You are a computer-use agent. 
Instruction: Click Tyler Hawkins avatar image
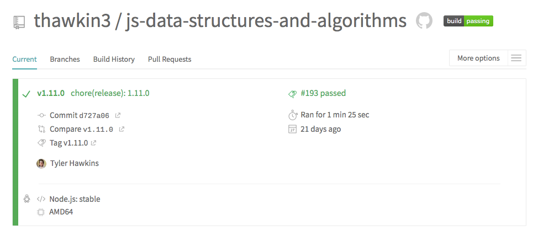[x=41, y=163]
